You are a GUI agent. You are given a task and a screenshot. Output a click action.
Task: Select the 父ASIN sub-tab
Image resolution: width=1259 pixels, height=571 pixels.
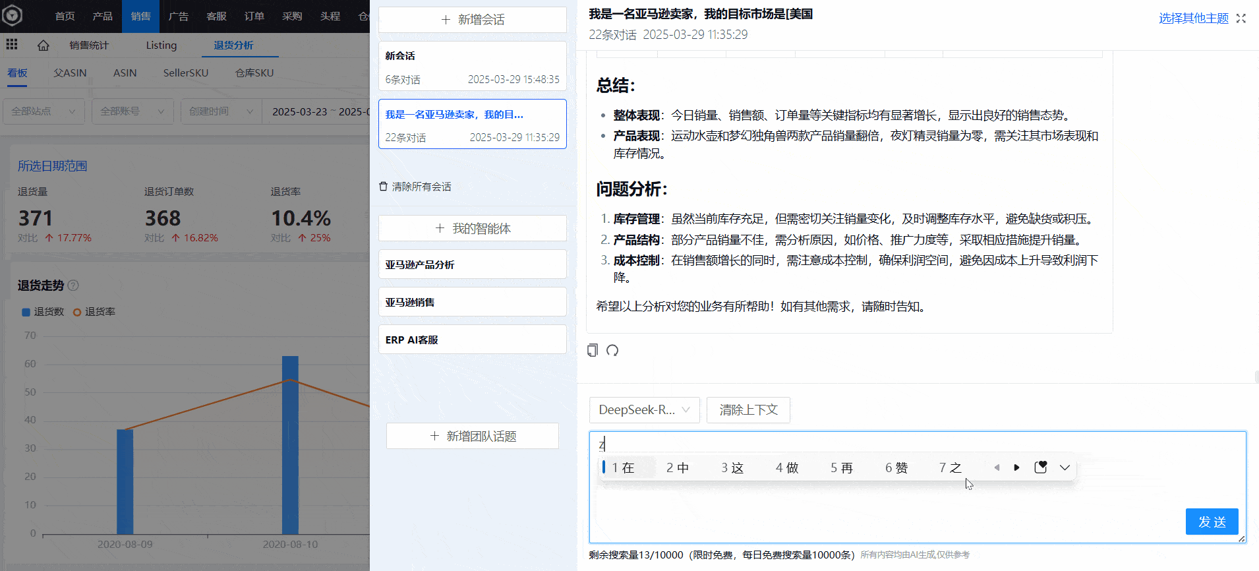coord(70,73)
